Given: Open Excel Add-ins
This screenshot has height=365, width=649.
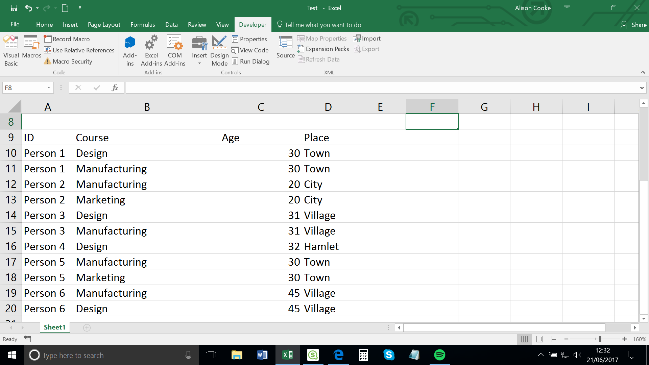Looking at the screenshot, I should tap(151, 50).
